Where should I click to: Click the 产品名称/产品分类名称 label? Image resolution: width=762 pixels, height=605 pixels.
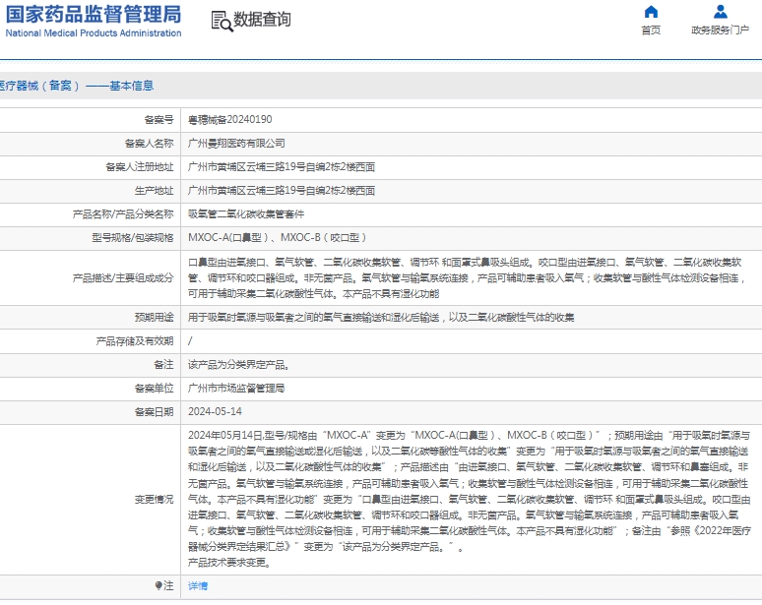(x=123, y=214)
